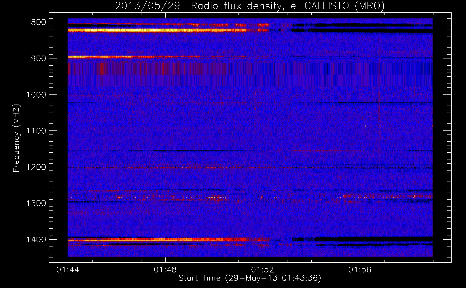Click the 01:44 time tick label
This screenshot has height=288, width=466.
click(68, 270)
